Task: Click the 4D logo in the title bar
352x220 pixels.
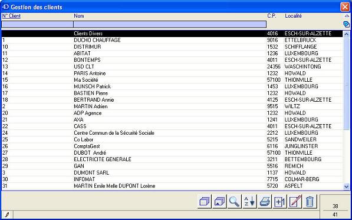Action: (x=5, y=7)
